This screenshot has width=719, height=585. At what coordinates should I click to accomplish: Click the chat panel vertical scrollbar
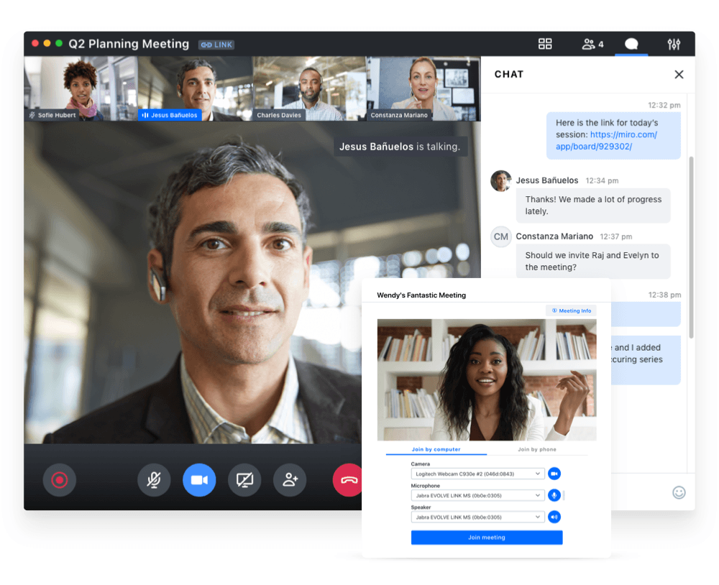pyautogui.click(x=692, y=244)
